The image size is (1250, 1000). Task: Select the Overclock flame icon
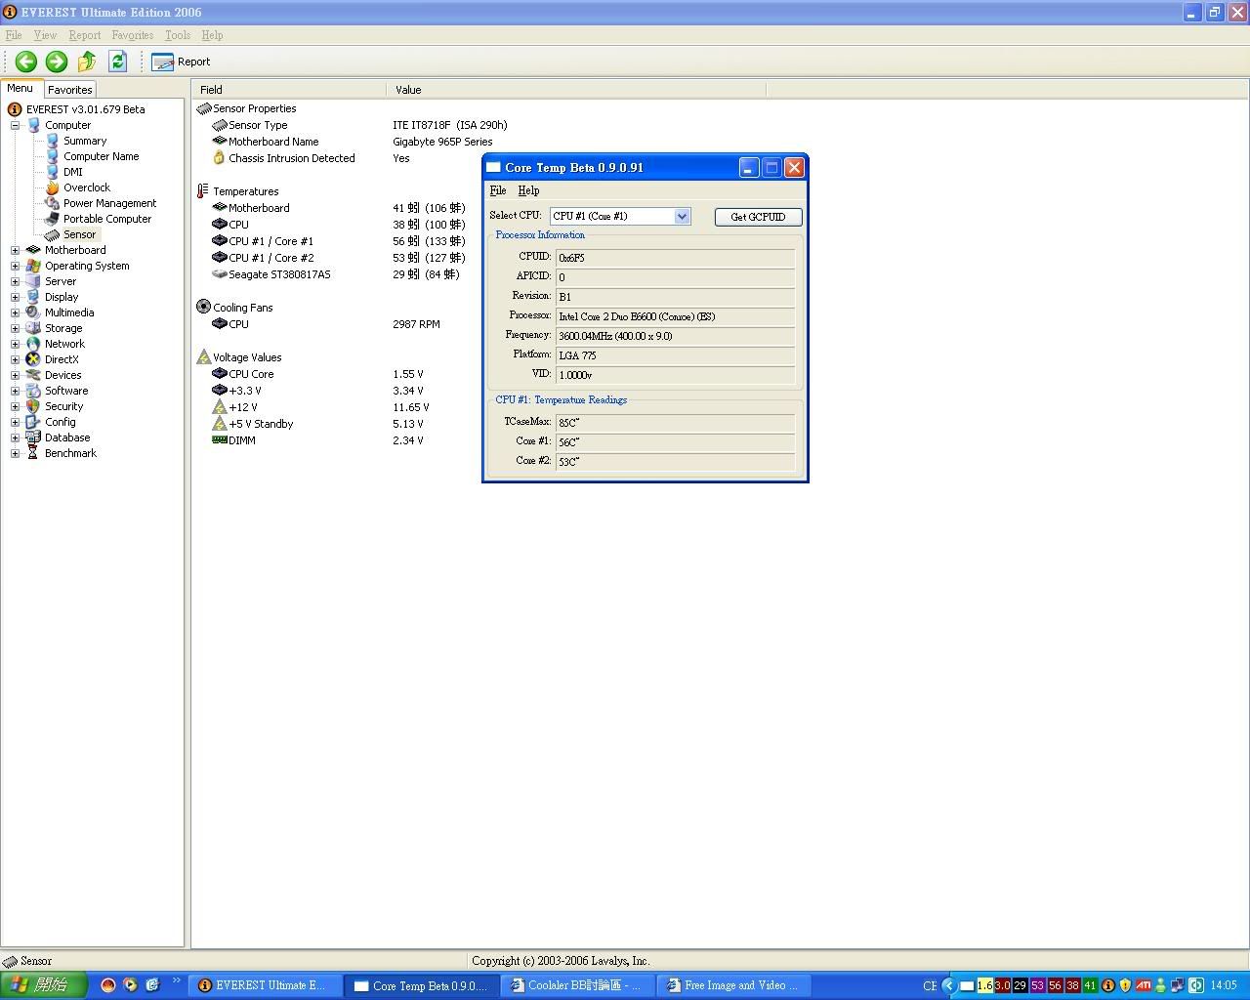click(53, 187)
